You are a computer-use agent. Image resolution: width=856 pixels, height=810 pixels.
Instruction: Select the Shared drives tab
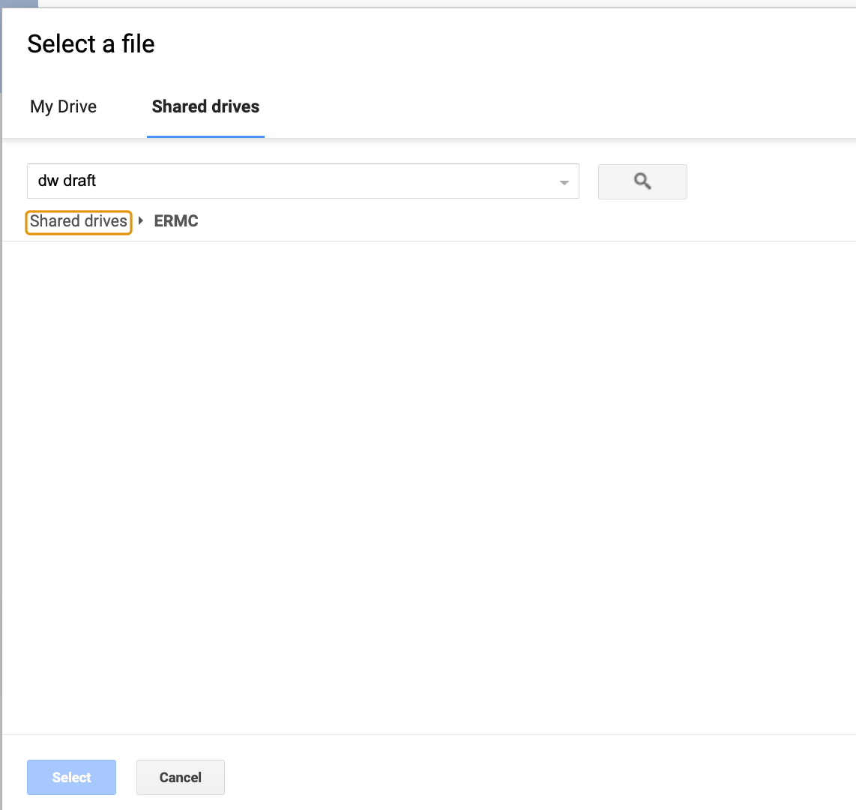pyautogui.click(x=205, y=106)
